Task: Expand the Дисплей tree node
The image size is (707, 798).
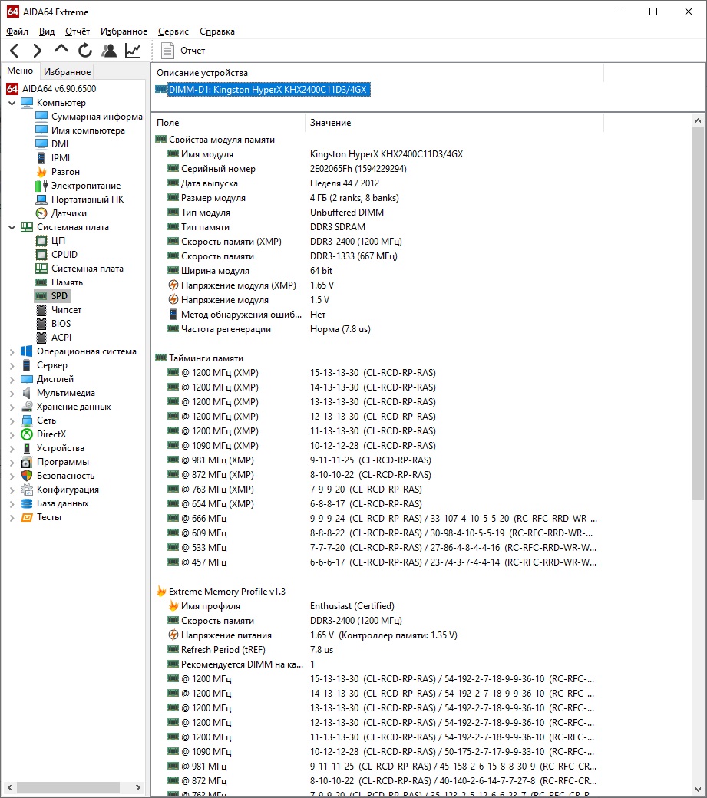Action: 12,379
